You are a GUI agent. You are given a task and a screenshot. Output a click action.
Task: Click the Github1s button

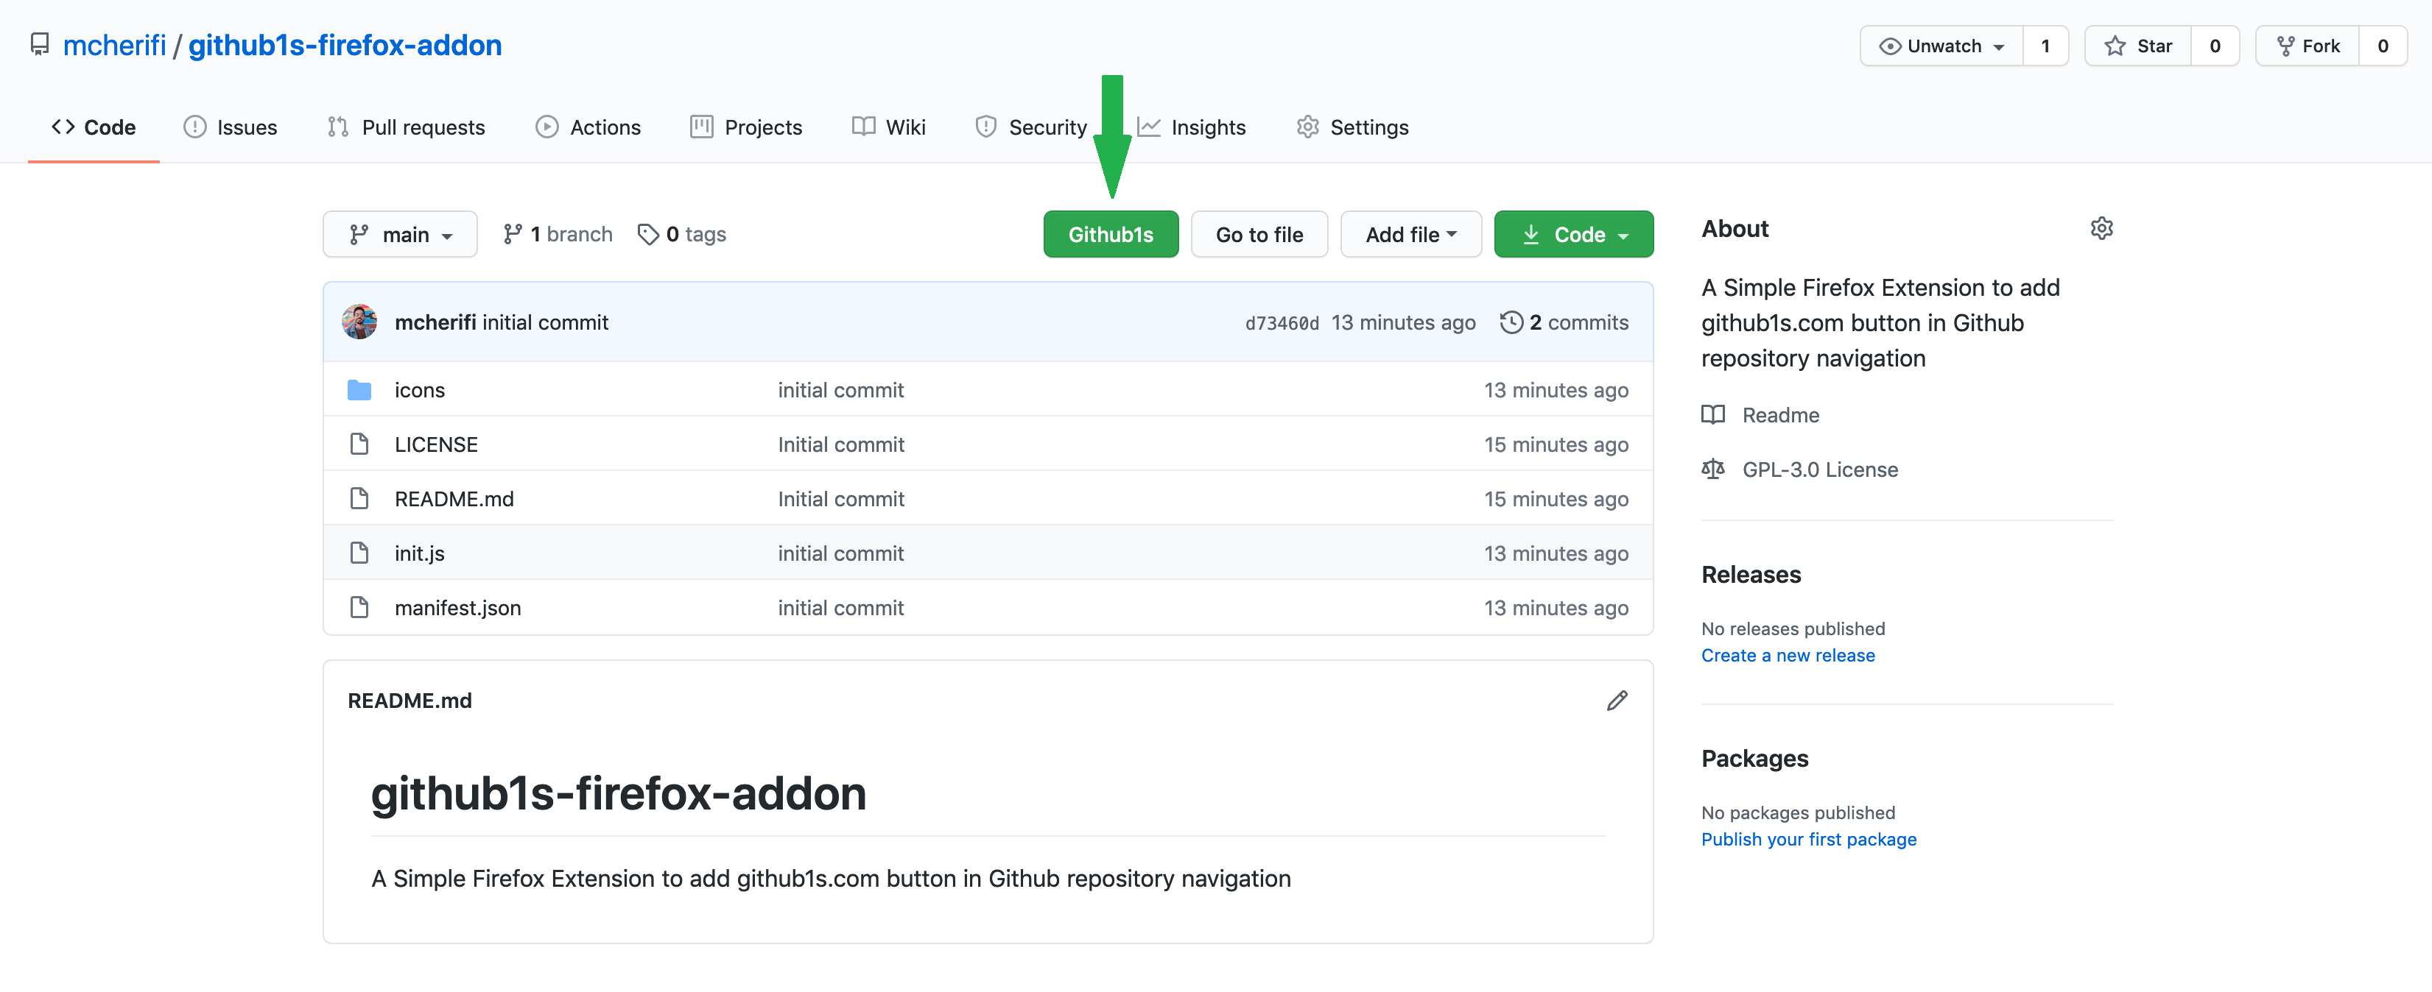1110,234
